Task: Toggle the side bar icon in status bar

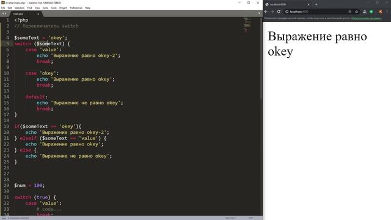Action: pyautogui.click(x=4, y=218)
